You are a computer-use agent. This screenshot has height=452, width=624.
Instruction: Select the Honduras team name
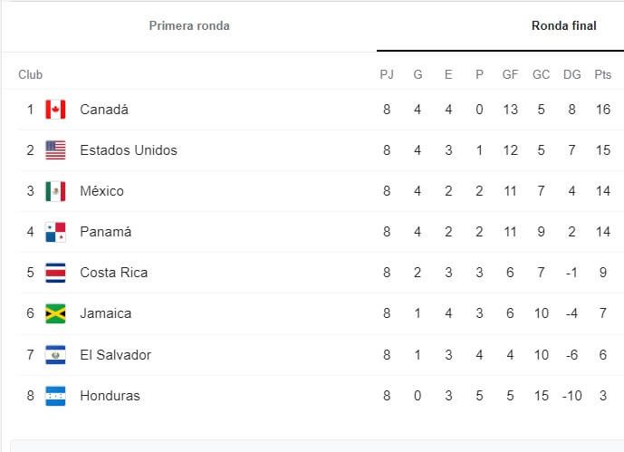pyautogui.click(x=110, y=396)
